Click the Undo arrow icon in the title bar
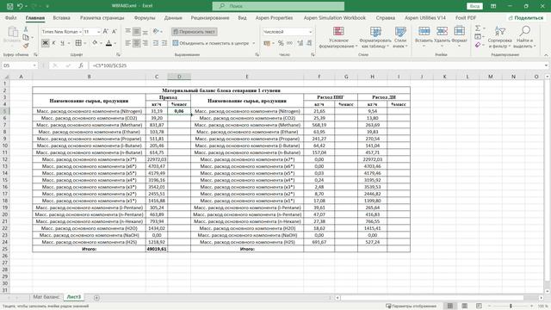Screen dimensions: 551x310 click(20, 6)
